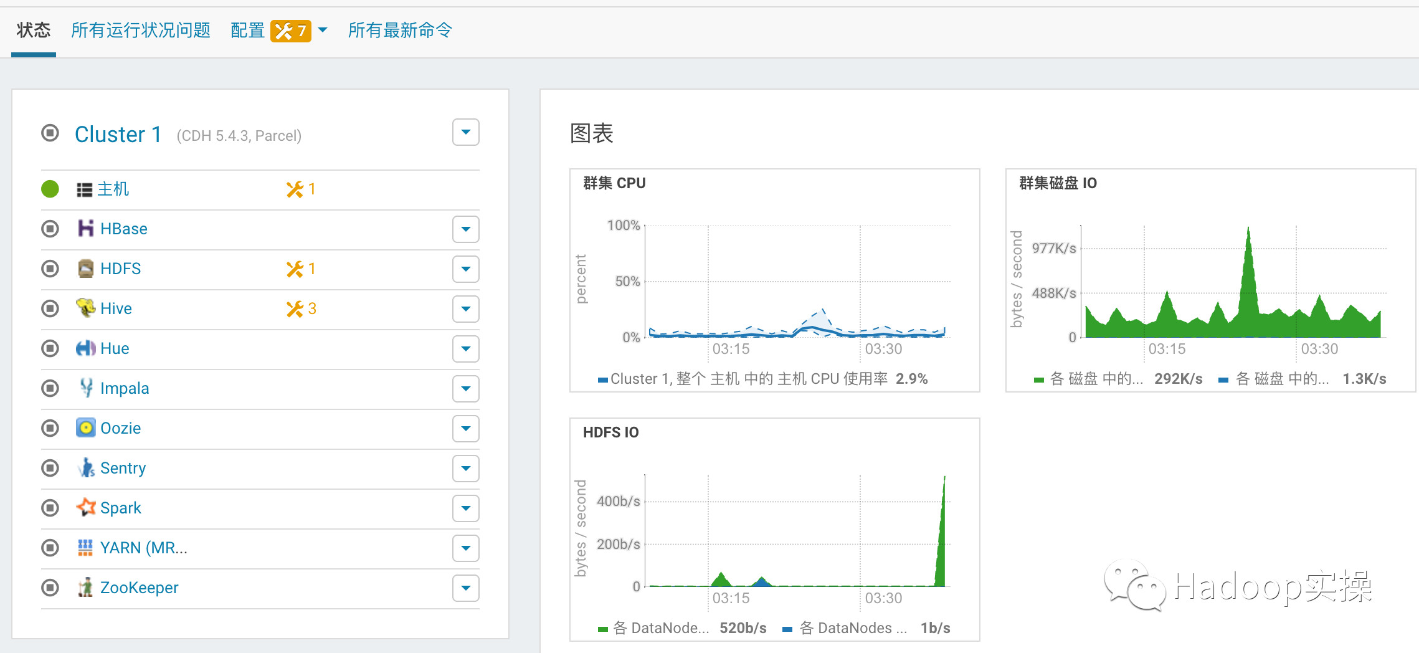Open the wrench configuration warning on 主机 row
Viewport: 1419px width, 653px height.
301,189
